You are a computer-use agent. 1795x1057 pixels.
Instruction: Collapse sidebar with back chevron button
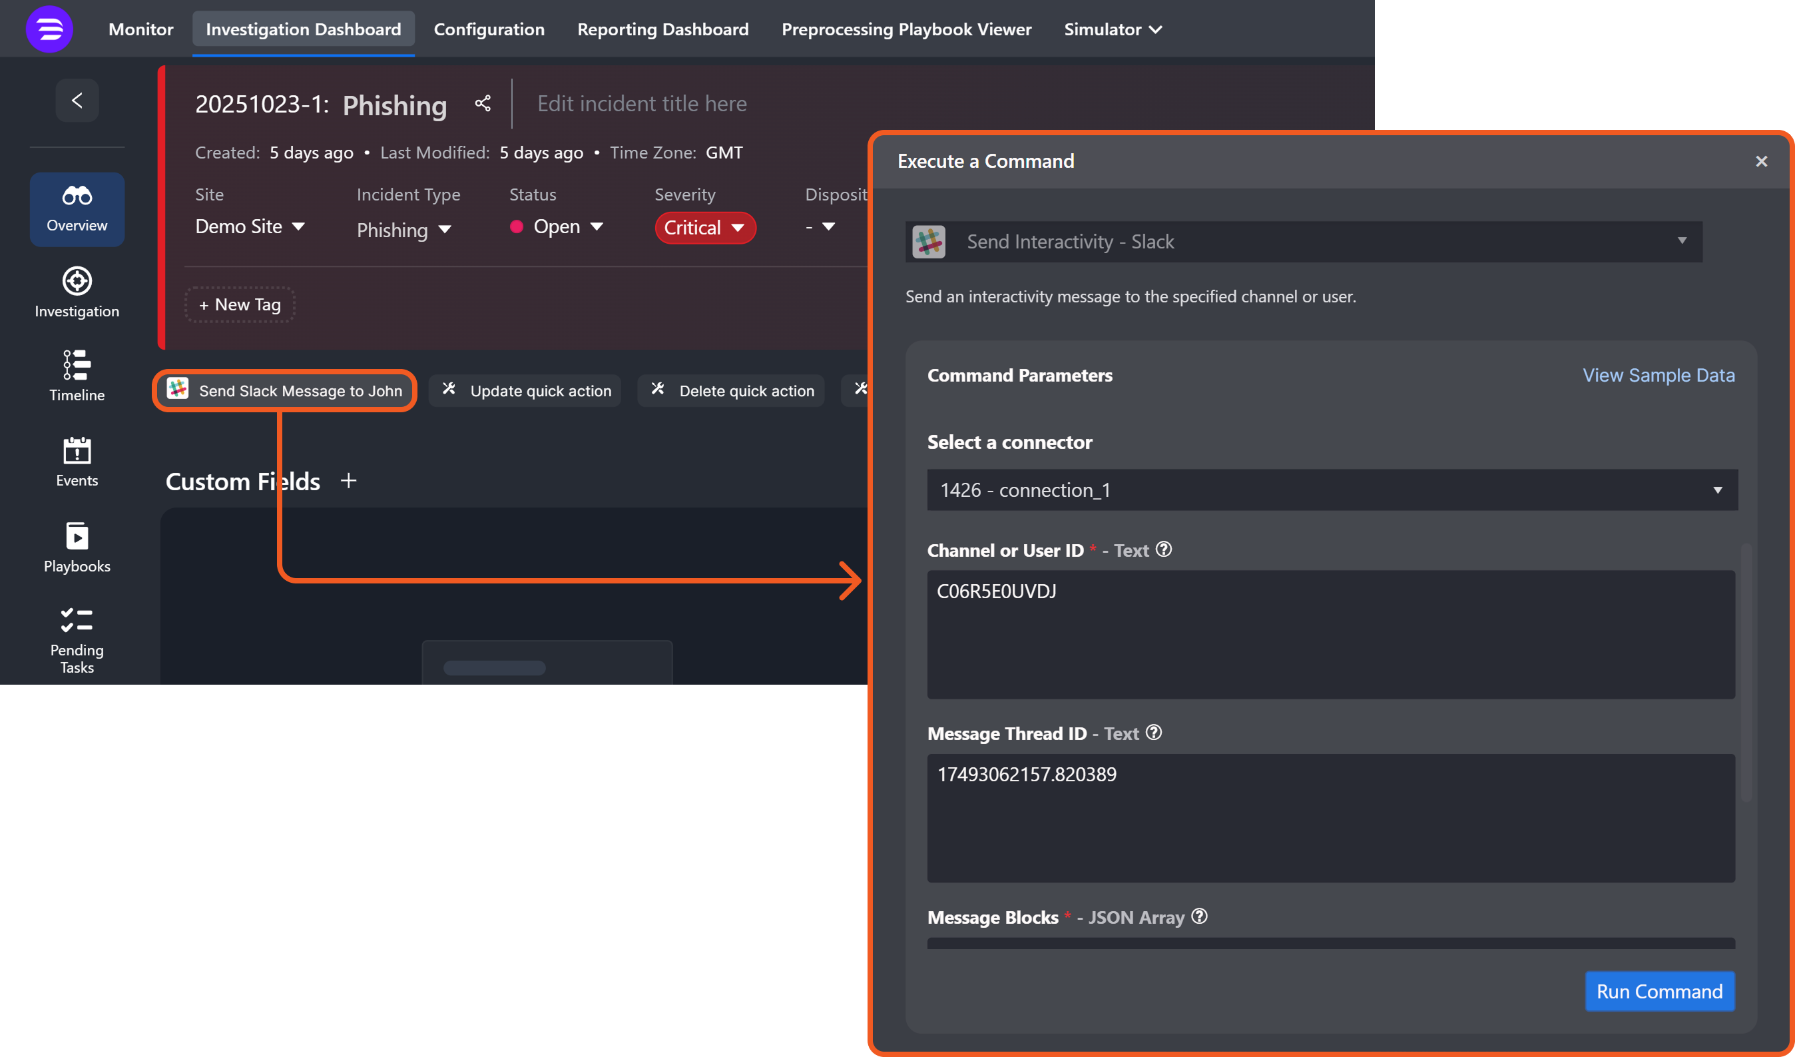(x=77, y=101)
